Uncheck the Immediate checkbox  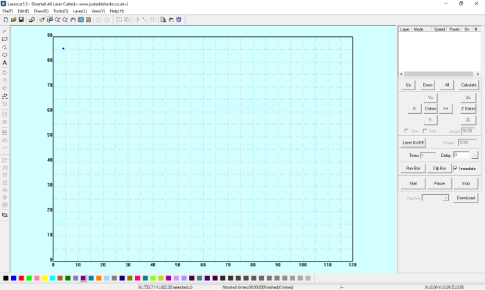[455, 168]
